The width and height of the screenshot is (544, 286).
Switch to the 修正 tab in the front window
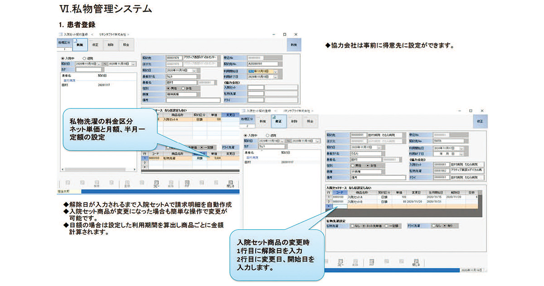coord(279,122)
